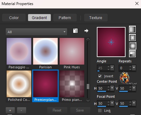The image size is (141, 115).
Task: Switch to the Texture tab
Action: pos(96,18)
